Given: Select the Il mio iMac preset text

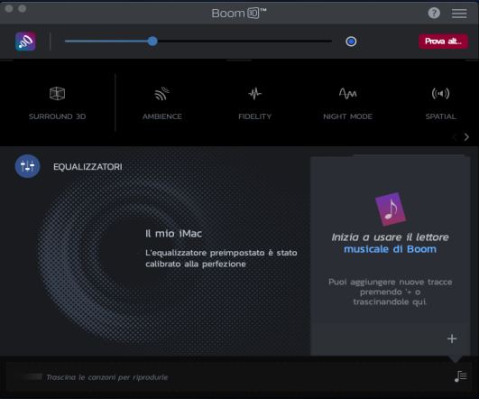Looking at the screenshot, I should [173, 234].
